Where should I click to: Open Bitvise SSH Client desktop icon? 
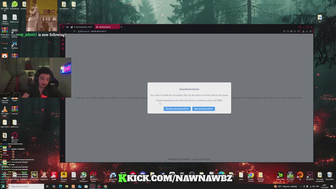pos(113,177)
